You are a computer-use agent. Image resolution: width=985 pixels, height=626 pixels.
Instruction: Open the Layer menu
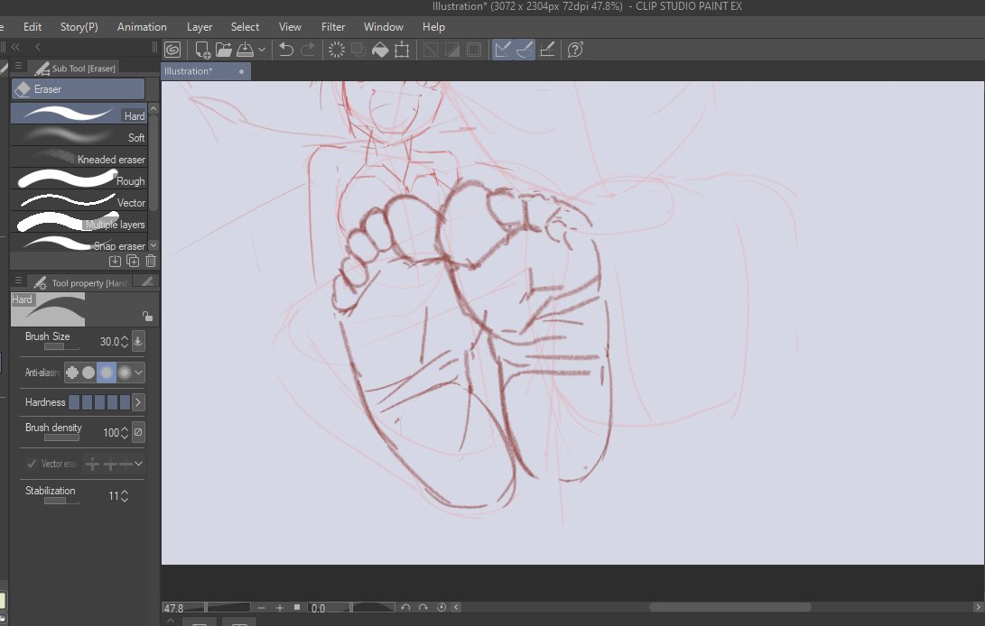[x=200, y=27]
